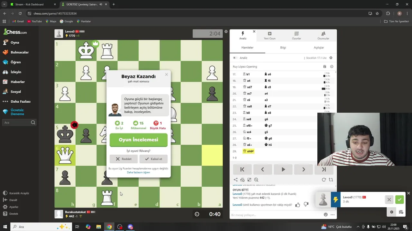
Task: Decline rematch with Reddet
Action: click(x=124, y=159)
